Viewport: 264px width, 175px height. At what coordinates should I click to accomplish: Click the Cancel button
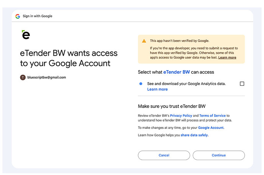point(164,155)
